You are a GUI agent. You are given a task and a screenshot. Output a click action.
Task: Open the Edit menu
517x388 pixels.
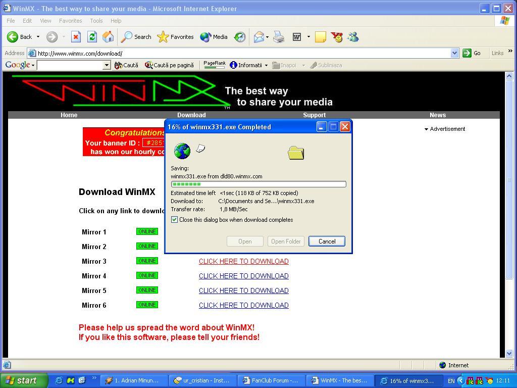pyautogui.click(x=27, y=20)
